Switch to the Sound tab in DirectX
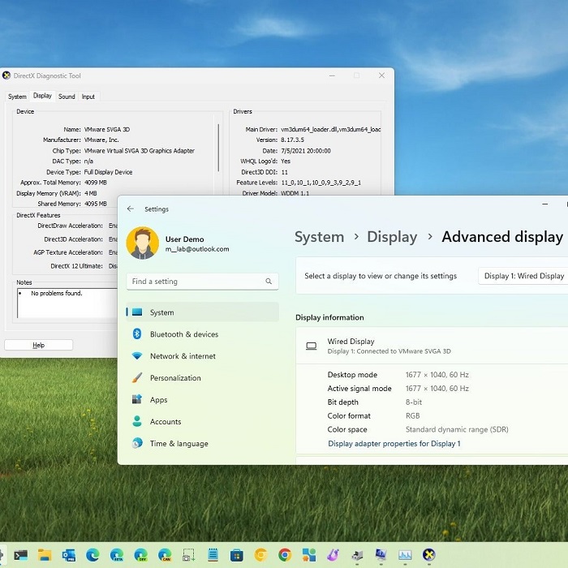 [67, 97]
